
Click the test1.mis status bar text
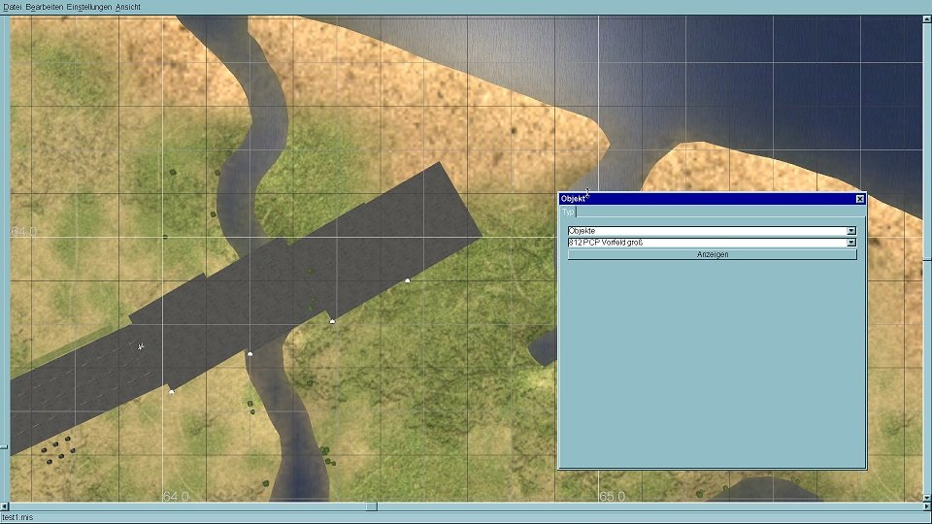click(17, 517)
